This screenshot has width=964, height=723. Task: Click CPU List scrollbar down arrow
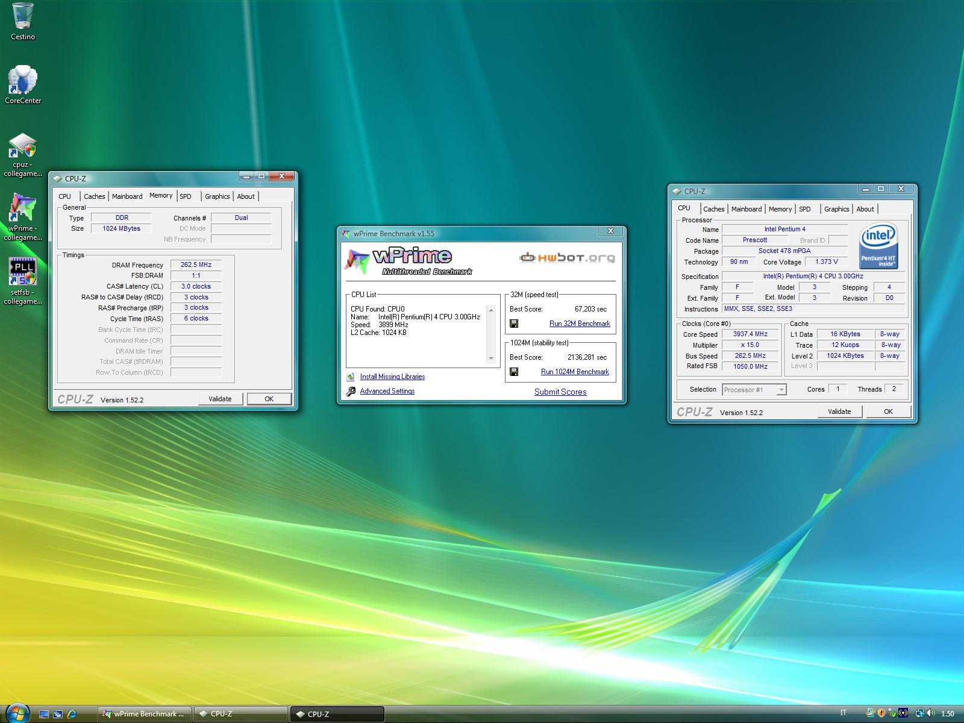491,358
